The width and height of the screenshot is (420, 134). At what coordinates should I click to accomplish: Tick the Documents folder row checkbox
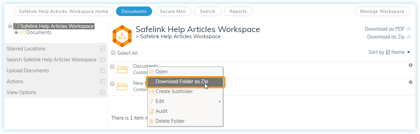click(x=112, y=66)
